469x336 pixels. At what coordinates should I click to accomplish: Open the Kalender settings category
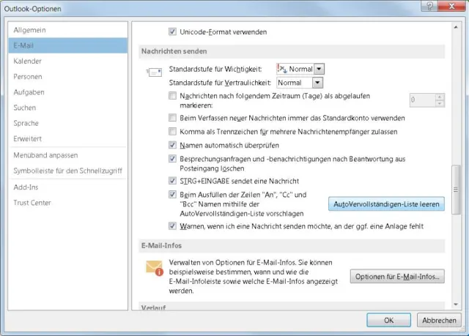[67, 61]
